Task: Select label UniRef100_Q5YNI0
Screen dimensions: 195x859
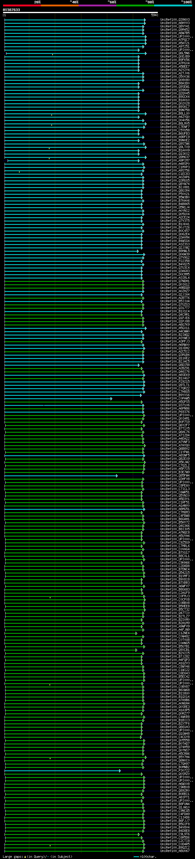Action: tap(175, 495)
